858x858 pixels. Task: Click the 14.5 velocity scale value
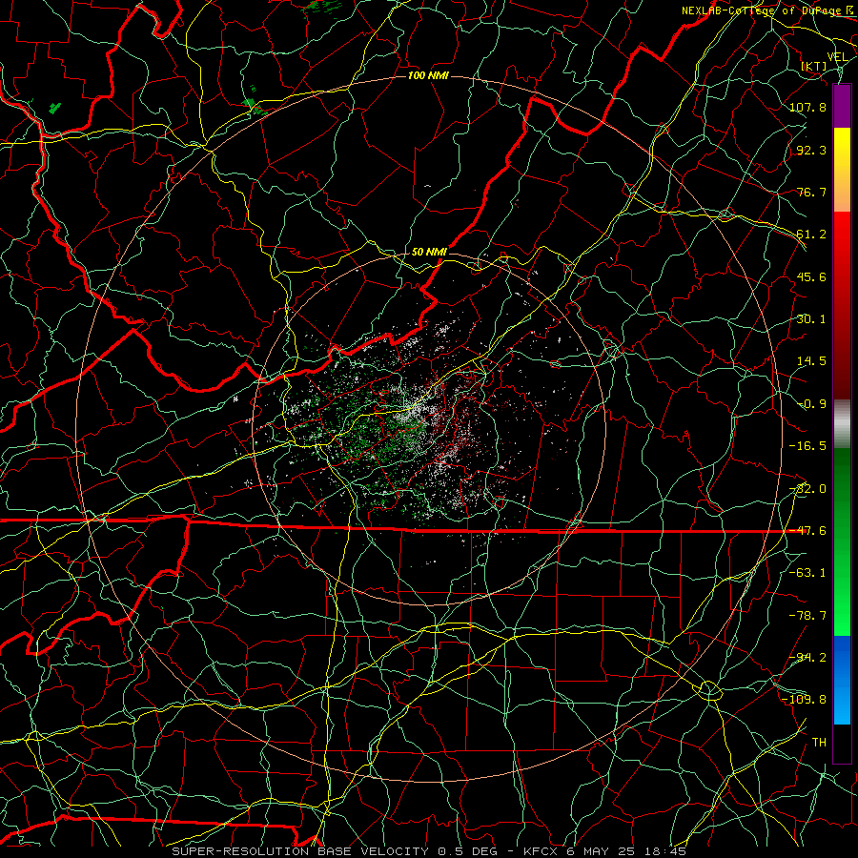pos(811,361)
